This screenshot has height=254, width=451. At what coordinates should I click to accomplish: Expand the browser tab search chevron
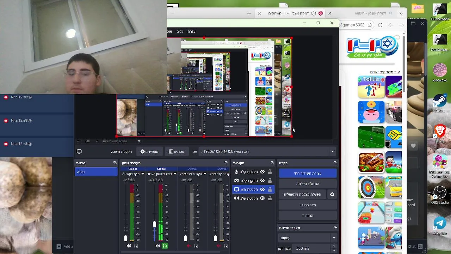click(x=401, y=13)
